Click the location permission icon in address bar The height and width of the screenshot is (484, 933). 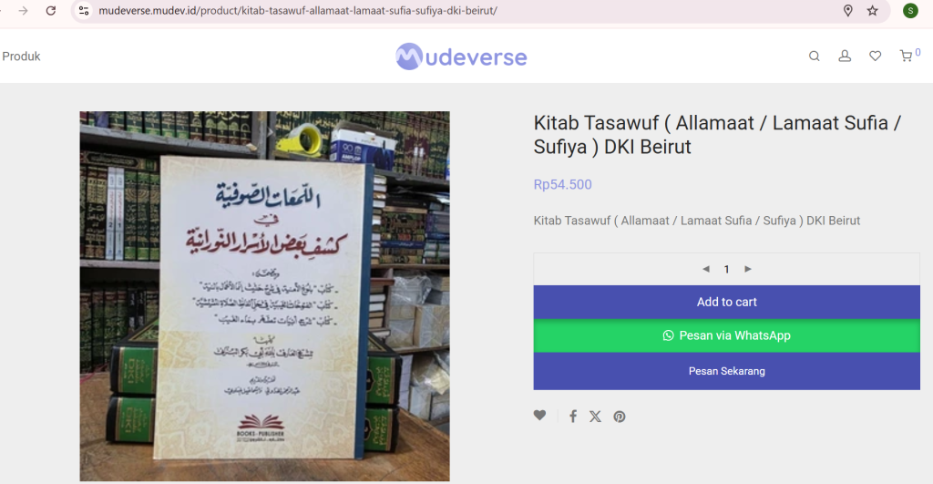(848, 11)
